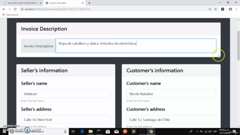Viewport: 240px width, 135px height.
Task: Click the page vertical scrollbar thumb
Action: pos(238,45)
